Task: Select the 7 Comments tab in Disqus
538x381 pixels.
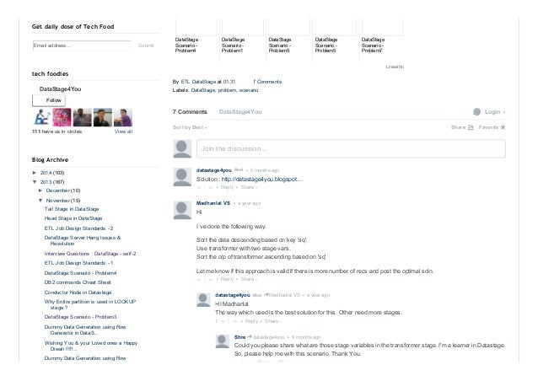Action: point(190,112)
